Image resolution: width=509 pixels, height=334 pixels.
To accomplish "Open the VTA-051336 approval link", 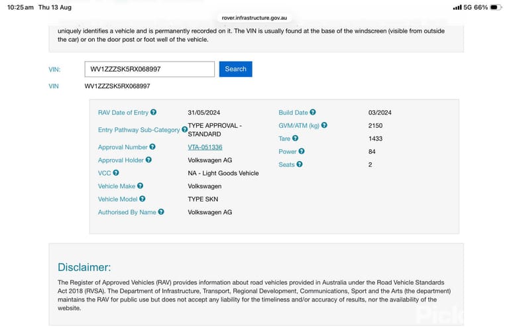I will tap(205, 147).
